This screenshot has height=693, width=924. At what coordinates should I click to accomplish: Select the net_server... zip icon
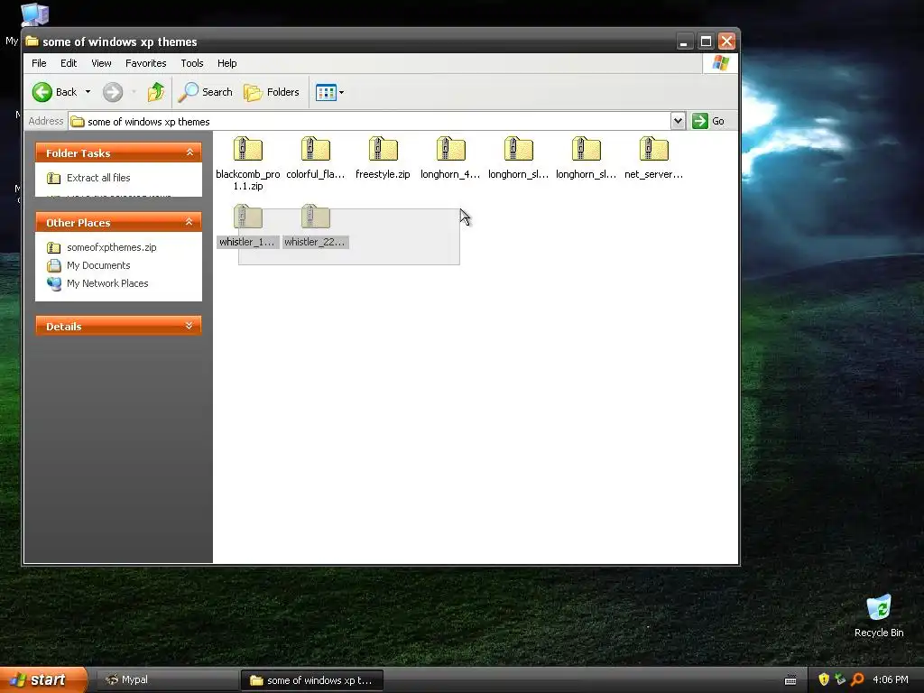pyautogui.click(x=653, y=149)
